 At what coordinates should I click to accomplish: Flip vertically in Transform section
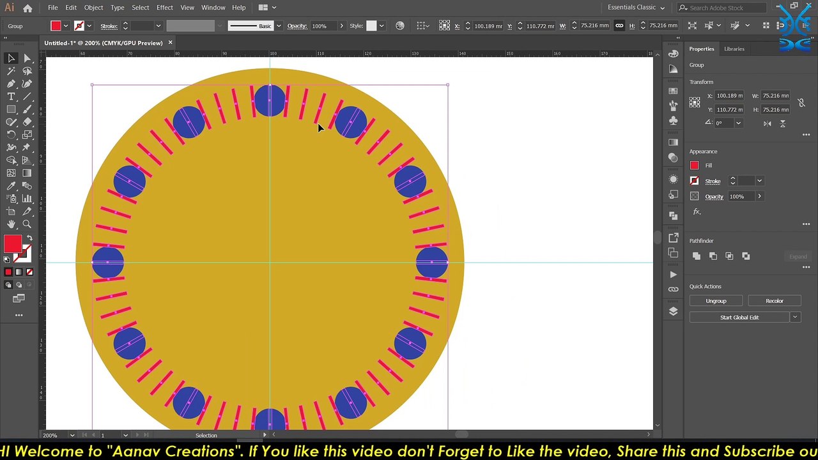782,123
